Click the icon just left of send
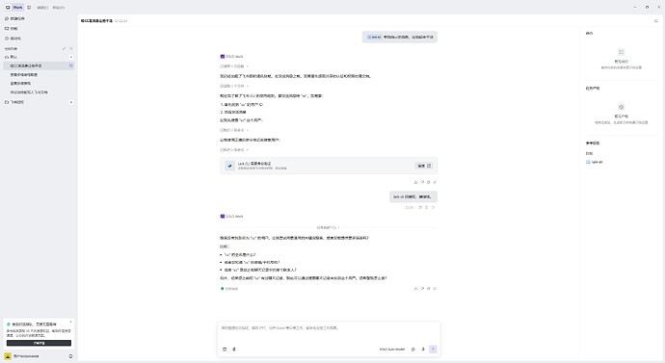The width and height of the screenshot is (665, 363). tap(423, 350)
